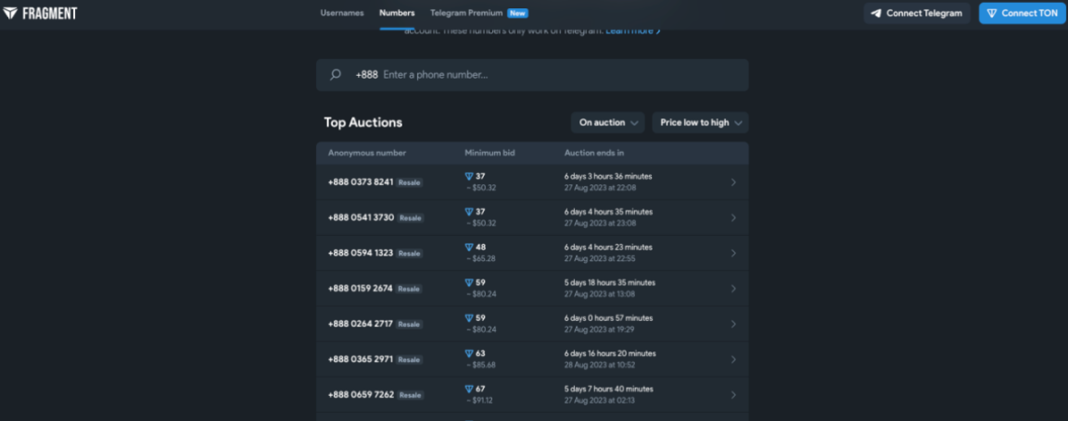Image resolution: width=1068 pixels, height=421 pixels.
Task: Click the Fragment logo icon
Action: coord(10,13)
